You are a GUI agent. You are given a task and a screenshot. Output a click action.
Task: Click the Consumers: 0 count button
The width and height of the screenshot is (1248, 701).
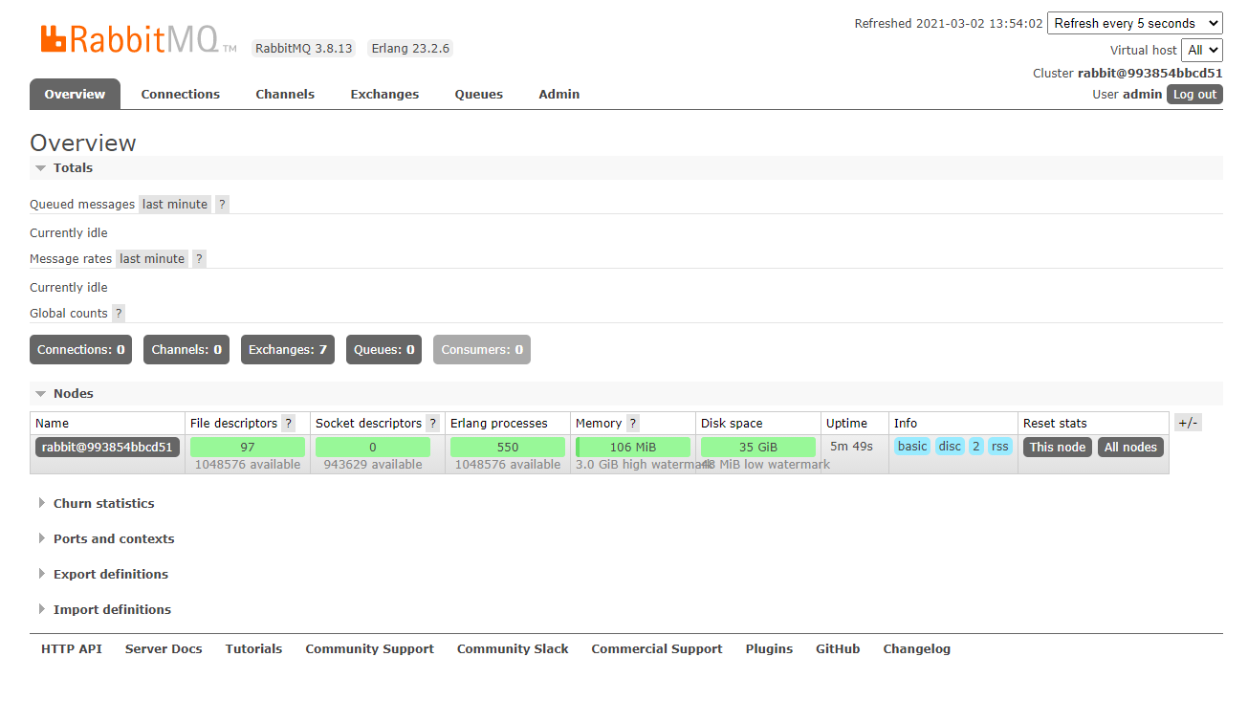point(482,349)
